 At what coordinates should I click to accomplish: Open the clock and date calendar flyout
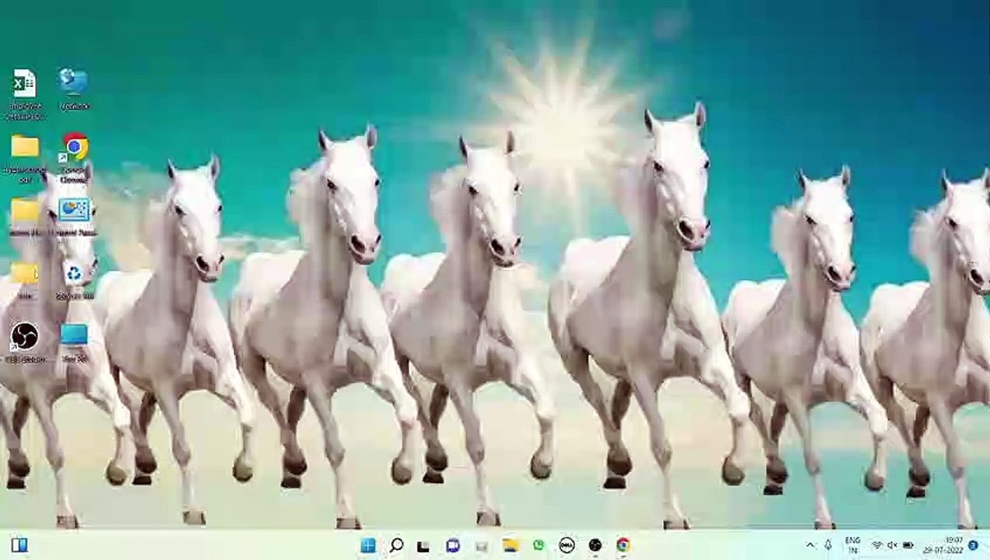click(944, 545)
